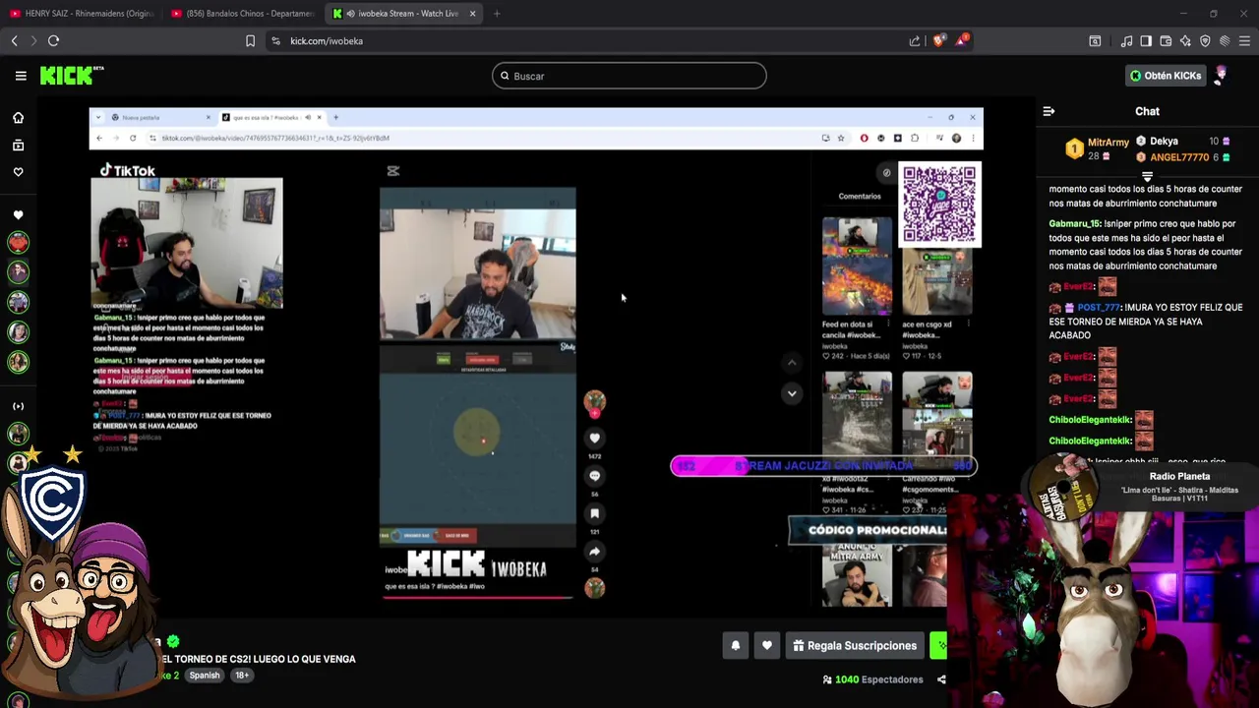Expand the chat leaderboard handle
Screen dimensions: 1259x708
click(x=1147, y=177)
